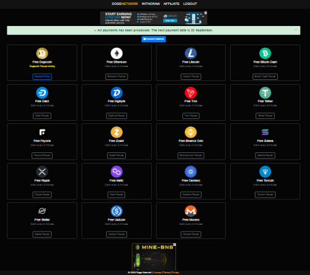This screenshot has width=310, height=275.
Task: Open the Mine-BNB advertisement image
Action: (154, 257)
